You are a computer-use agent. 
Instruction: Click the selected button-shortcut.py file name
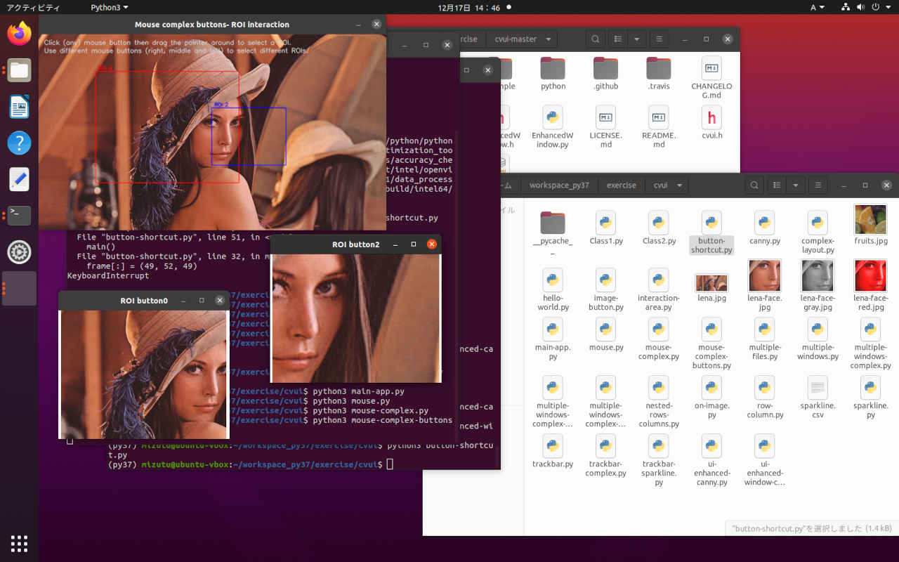[x=711, y=245]
